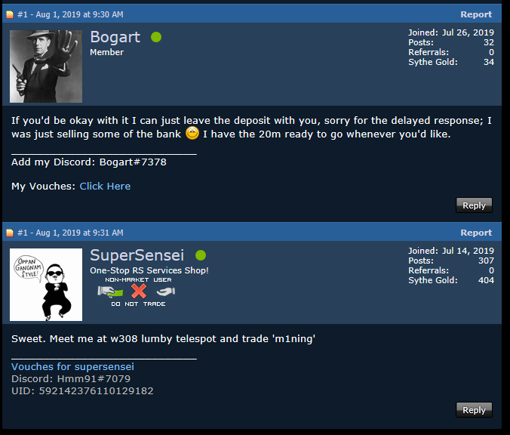Open the SuperSensei username profile
510x435 pixels.
(137, 255)
